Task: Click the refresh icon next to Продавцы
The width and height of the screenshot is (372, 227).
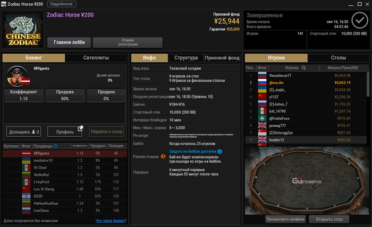Action: tap(55, 146)
